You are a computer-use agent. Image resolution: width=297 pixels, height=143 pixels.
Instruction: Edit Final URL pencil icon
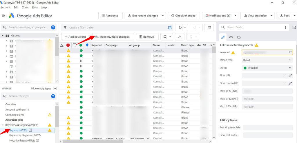click(x=290, y=76)
